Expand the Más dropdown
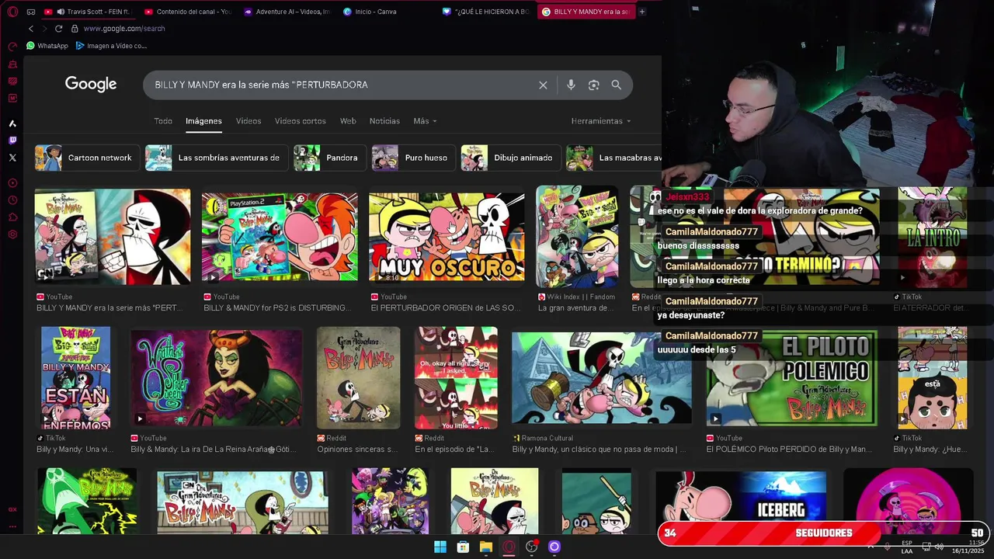 pyautogui.click(x=425, y=121)
